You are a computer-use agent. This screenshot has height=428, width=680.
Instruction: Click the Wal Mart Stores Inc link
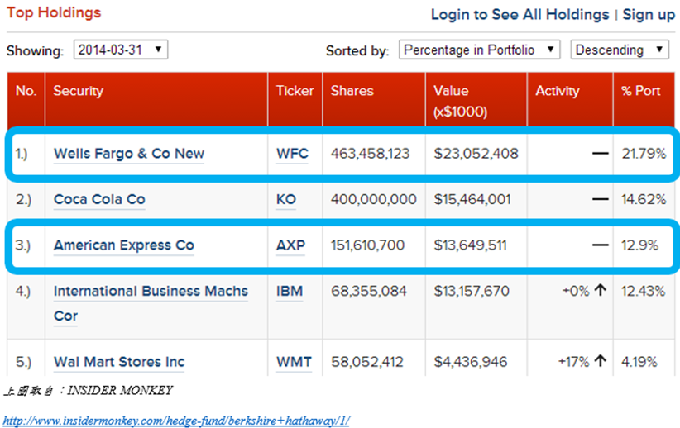tap(119, 362)
